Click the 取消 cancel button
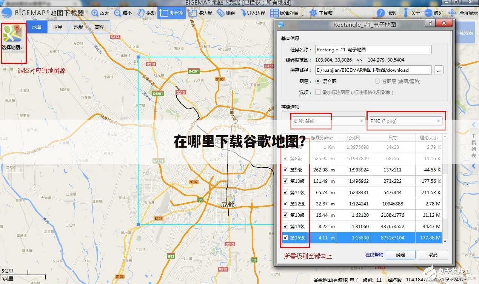 pyautogui.click(x=433, y=255)
